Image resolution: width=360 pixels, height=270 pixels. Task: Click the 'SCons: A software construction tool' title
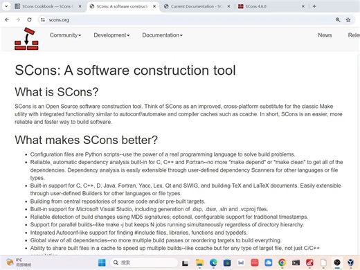[x=125, y=70]
